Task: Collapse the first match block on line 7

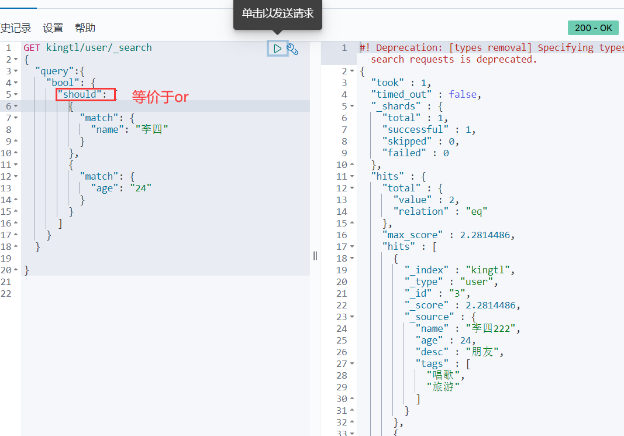Action: tap(16, 118)
